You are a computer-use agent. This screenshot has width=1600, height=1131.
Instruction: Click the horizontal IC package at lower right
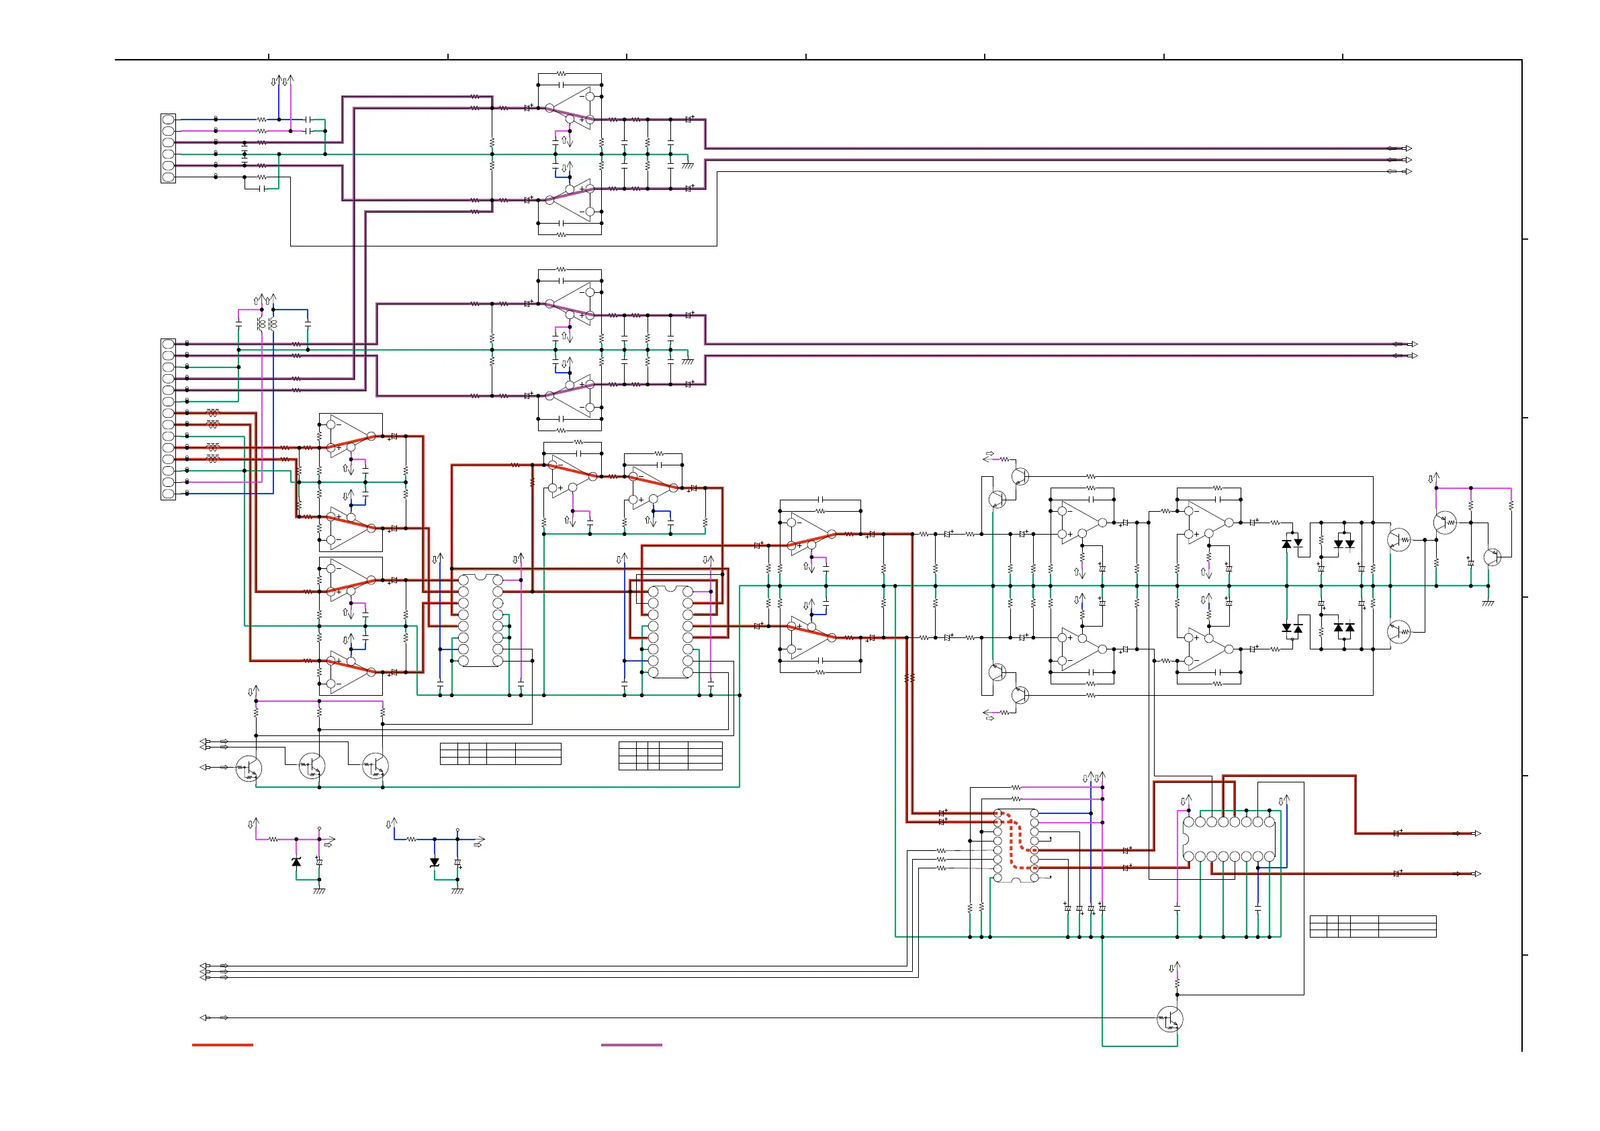1229,839
